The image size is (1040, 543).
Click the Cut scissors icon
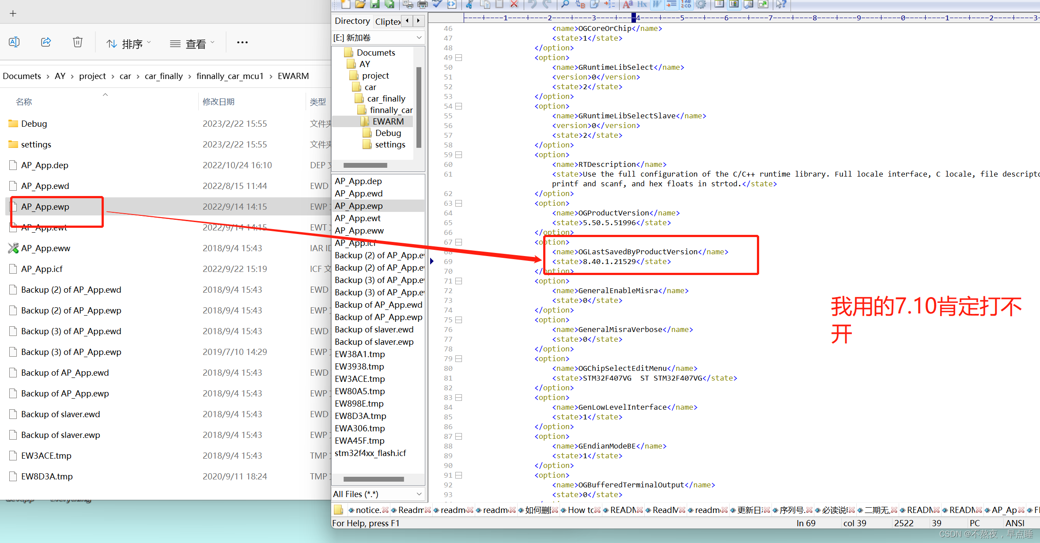(x=469, y=4)
